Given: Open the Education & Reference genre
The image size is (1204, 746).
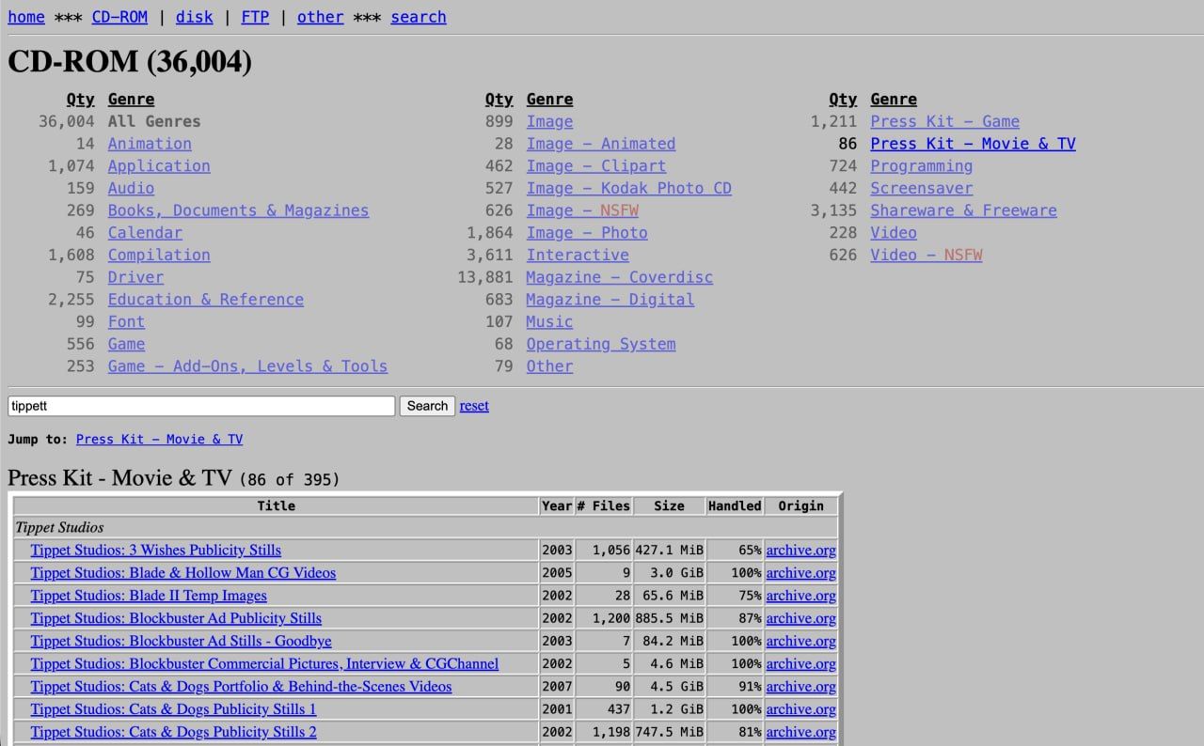Looking at the screenshot, I should (206, 300).
